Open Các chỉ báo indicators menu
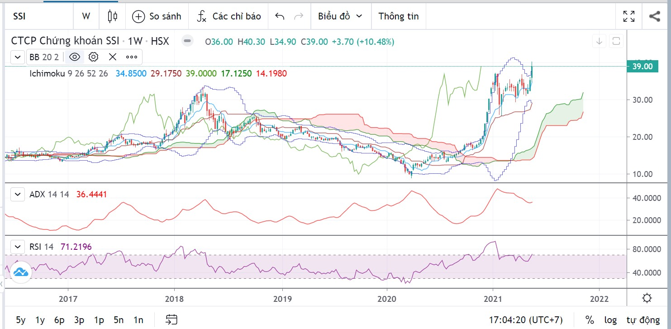 click(229, 16)
